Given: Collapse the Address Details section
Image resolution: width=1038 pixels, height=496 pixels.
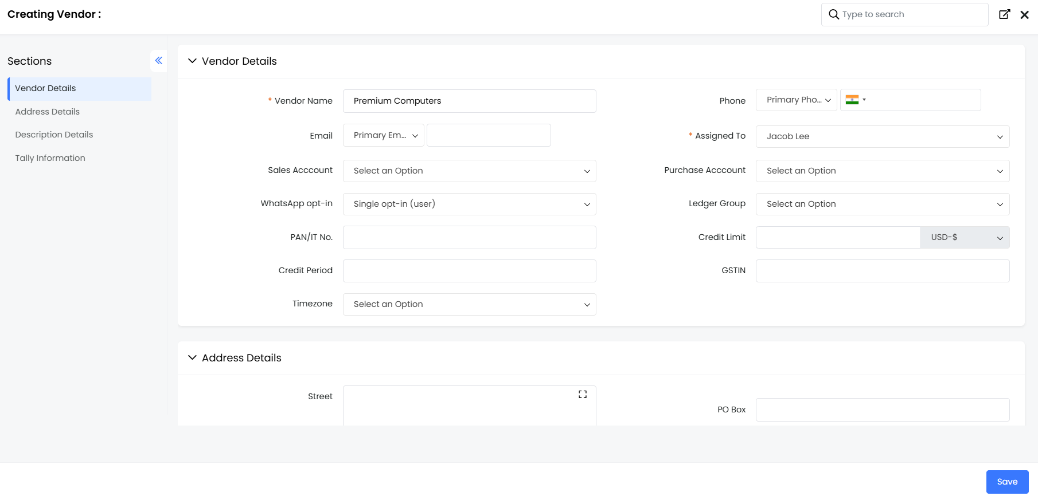Looking at the screenshot, I should pos(193,358).
